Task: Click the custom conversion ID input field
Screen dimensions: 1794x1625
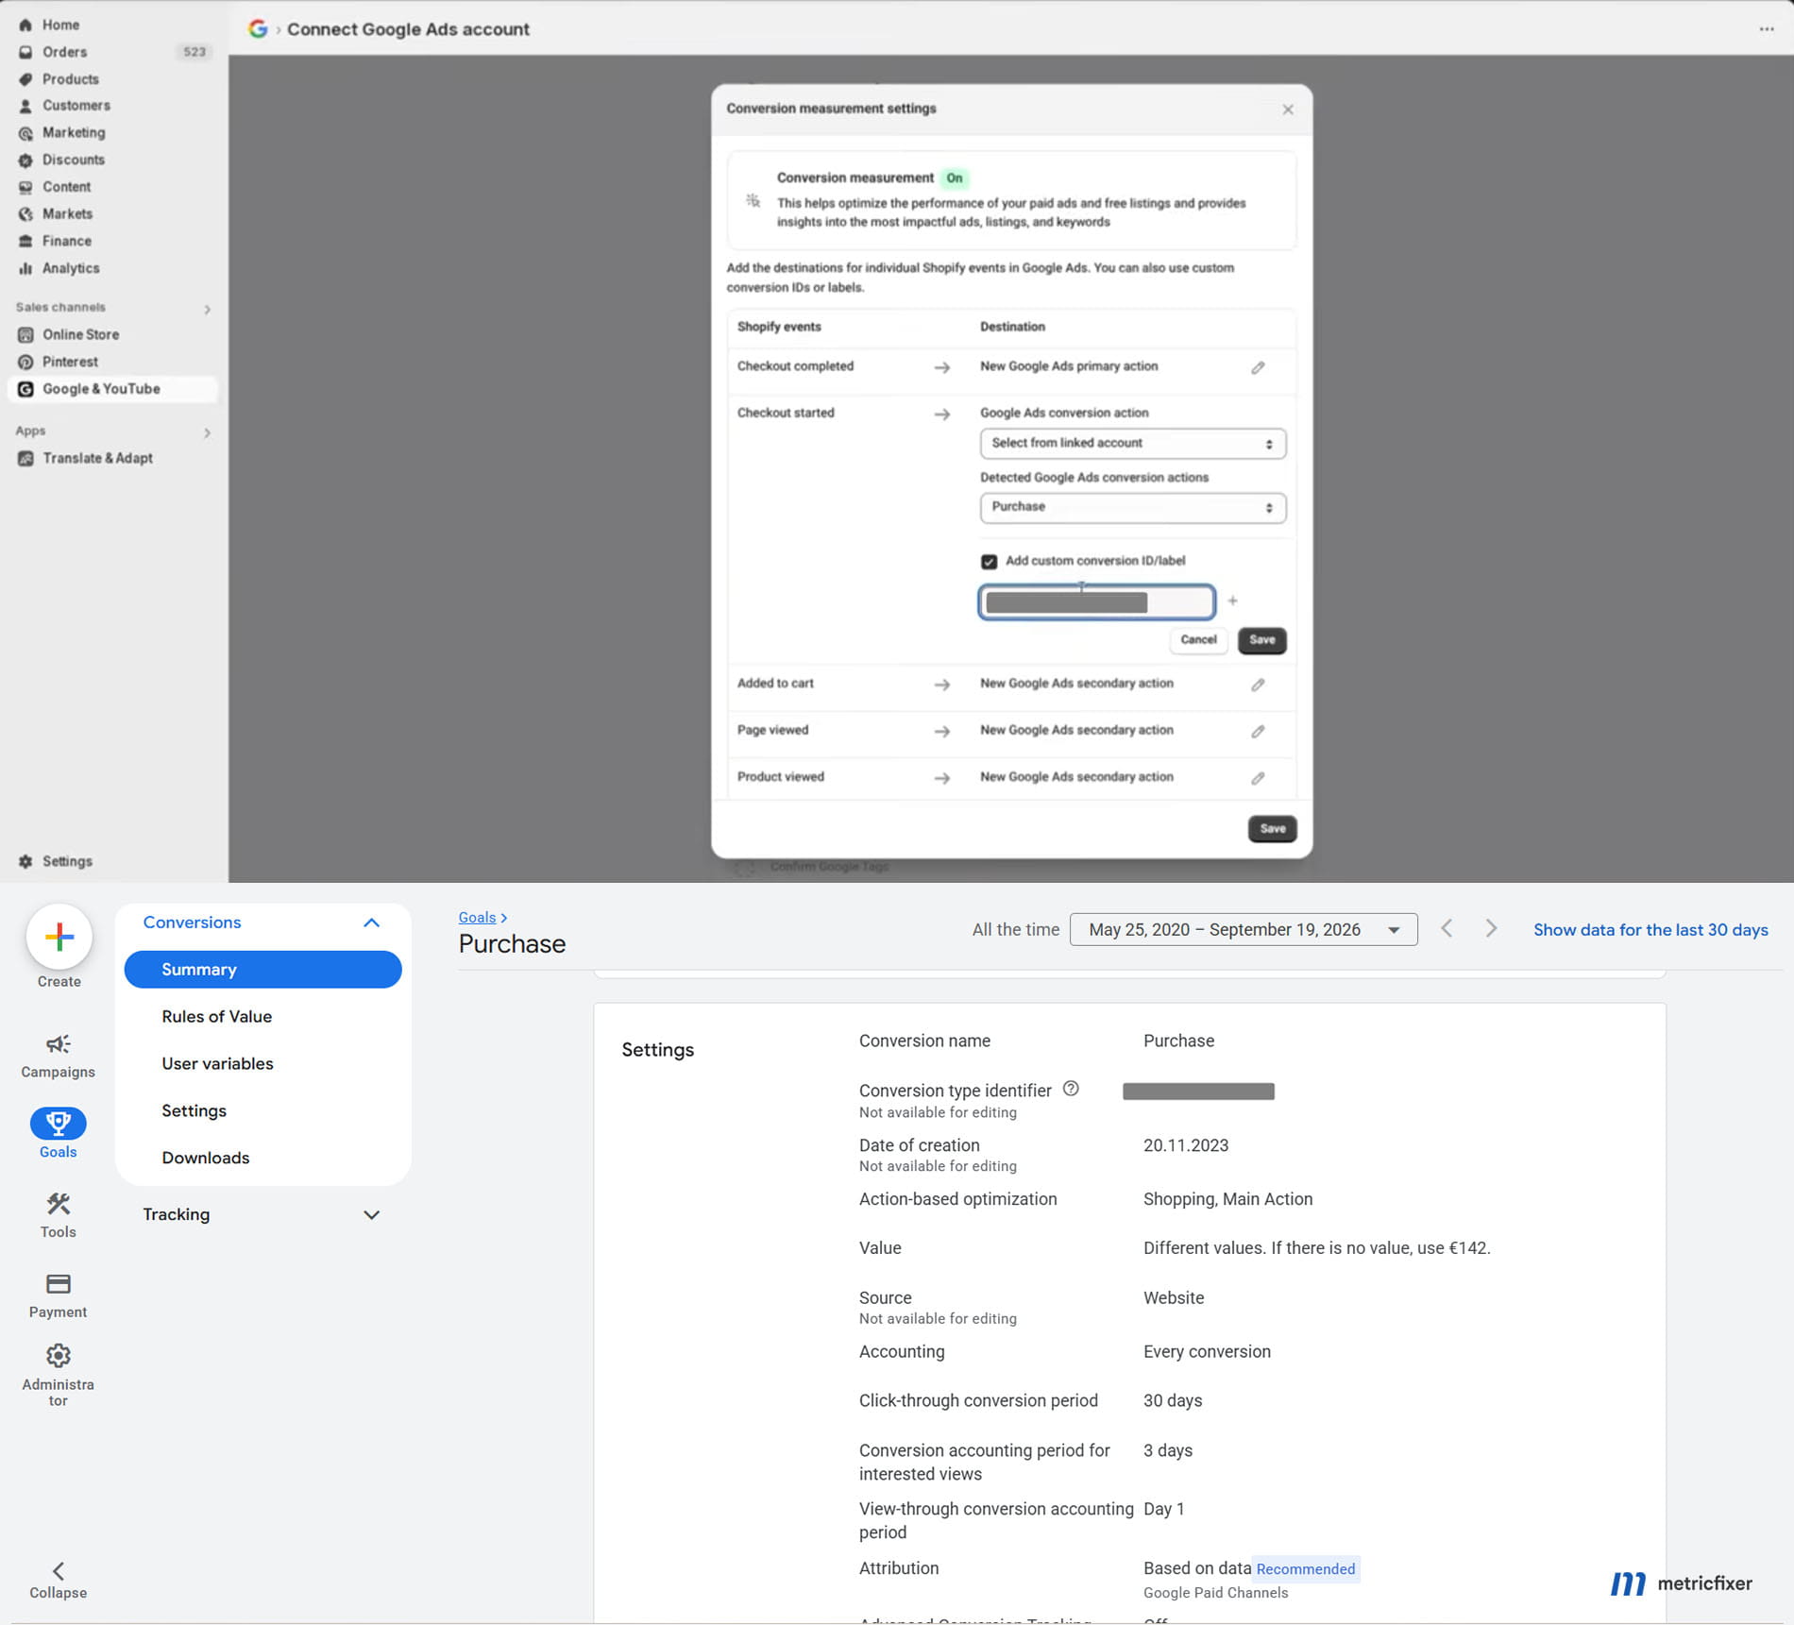Action: tap(1096, 602)
